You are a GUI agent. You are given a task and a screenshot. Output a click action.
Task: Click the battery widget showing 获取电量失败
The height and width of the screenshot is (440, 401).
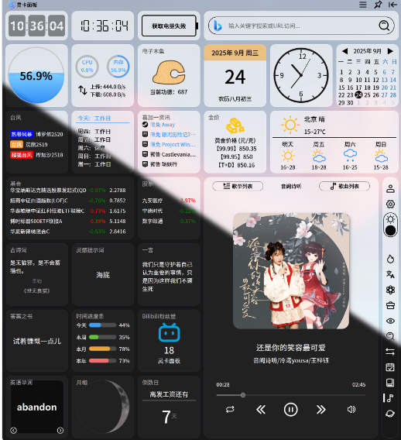[x=170, y=26]
